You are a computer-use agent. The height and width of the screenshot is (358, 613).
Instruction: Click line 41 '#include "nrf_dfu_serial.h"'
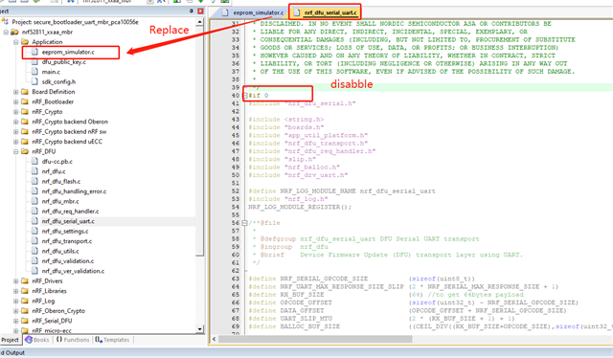pos(303,103)
